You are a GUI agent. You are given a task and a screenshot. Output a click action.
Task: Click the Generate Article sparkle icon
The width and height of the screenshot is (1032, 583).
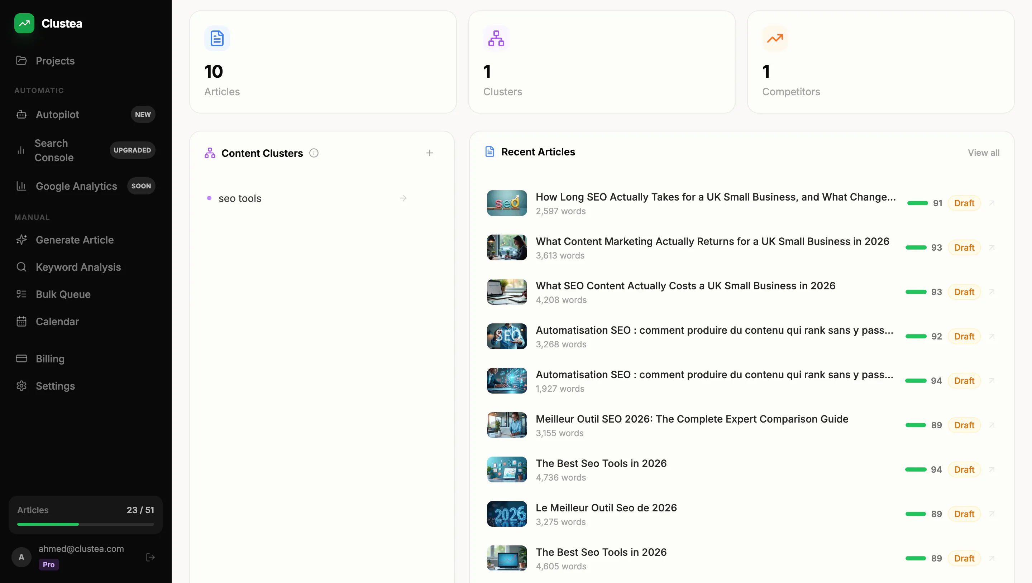click(21, 240)
